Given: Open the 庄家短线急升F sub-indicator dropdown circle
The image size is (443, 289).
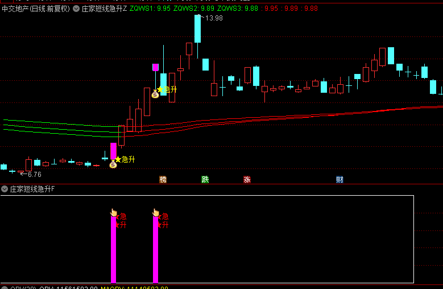Looking at the screenshot, I should 5,189.
